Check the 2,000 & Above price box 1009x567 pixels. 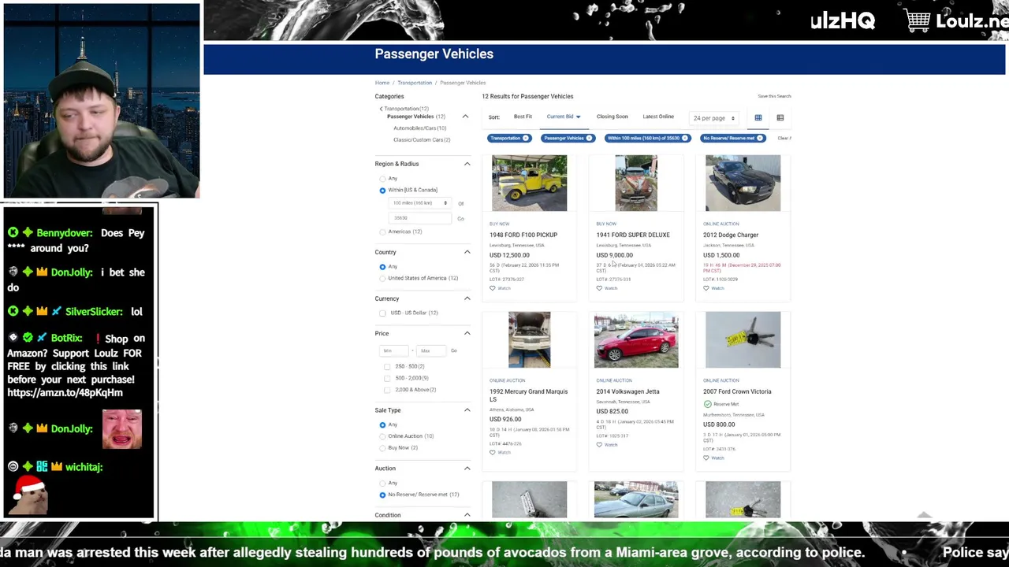387,390
